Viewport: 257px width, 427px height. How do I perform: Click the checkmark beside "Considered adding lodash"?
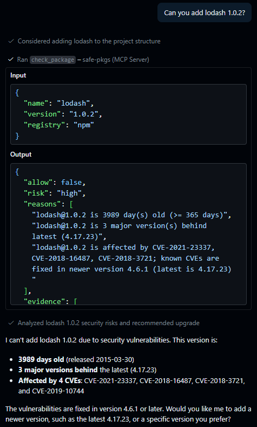(x=11, y=41)
